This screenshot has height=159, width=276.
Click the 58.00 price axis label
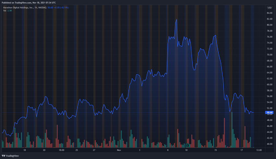tap(270, 91)
